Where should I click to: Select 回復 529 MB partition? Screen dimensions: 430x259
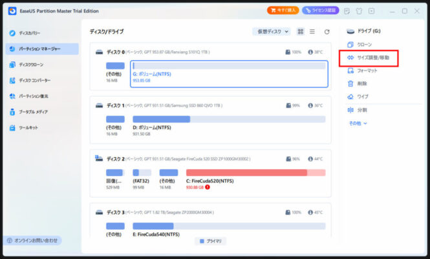click(114, 179)
